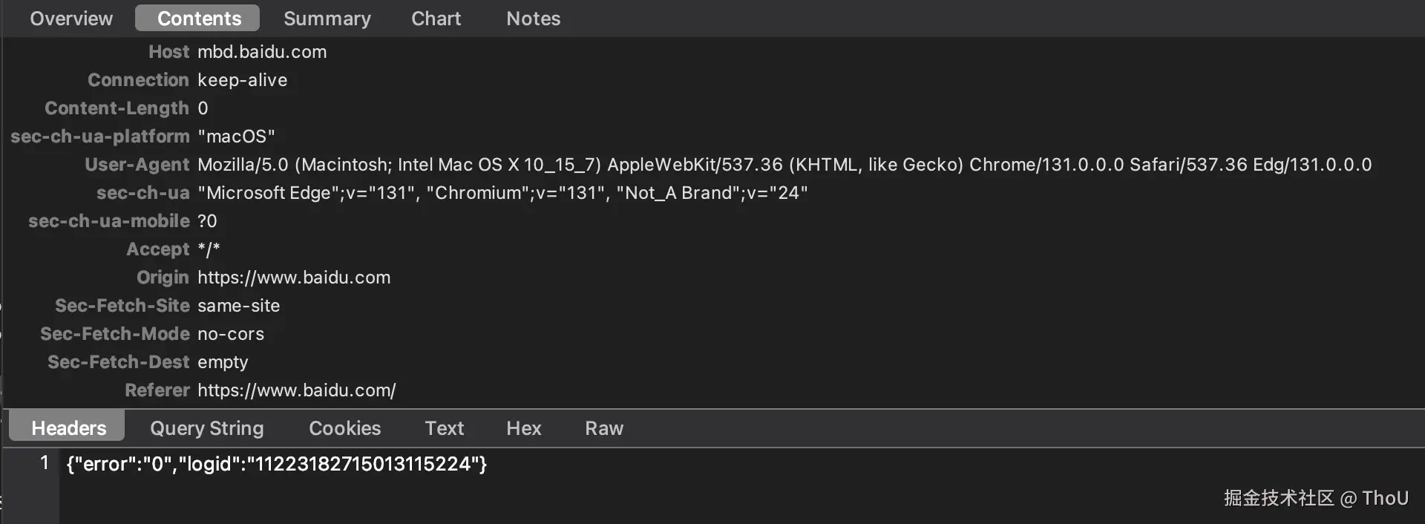1425x524 pixels.
Task: Show the Chart tab
Action: coord(436,19)
